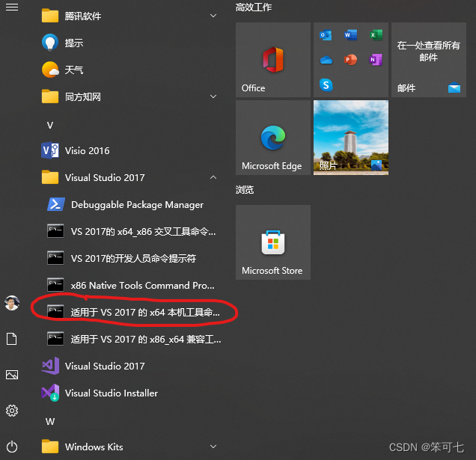
Task: Expand the 同方知网 folder chevron
Action: [x=213, y=96]
